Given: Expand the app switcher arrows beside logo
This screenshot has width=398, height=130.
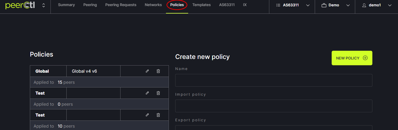Looking at the screenshot, I should coord(44,5).
